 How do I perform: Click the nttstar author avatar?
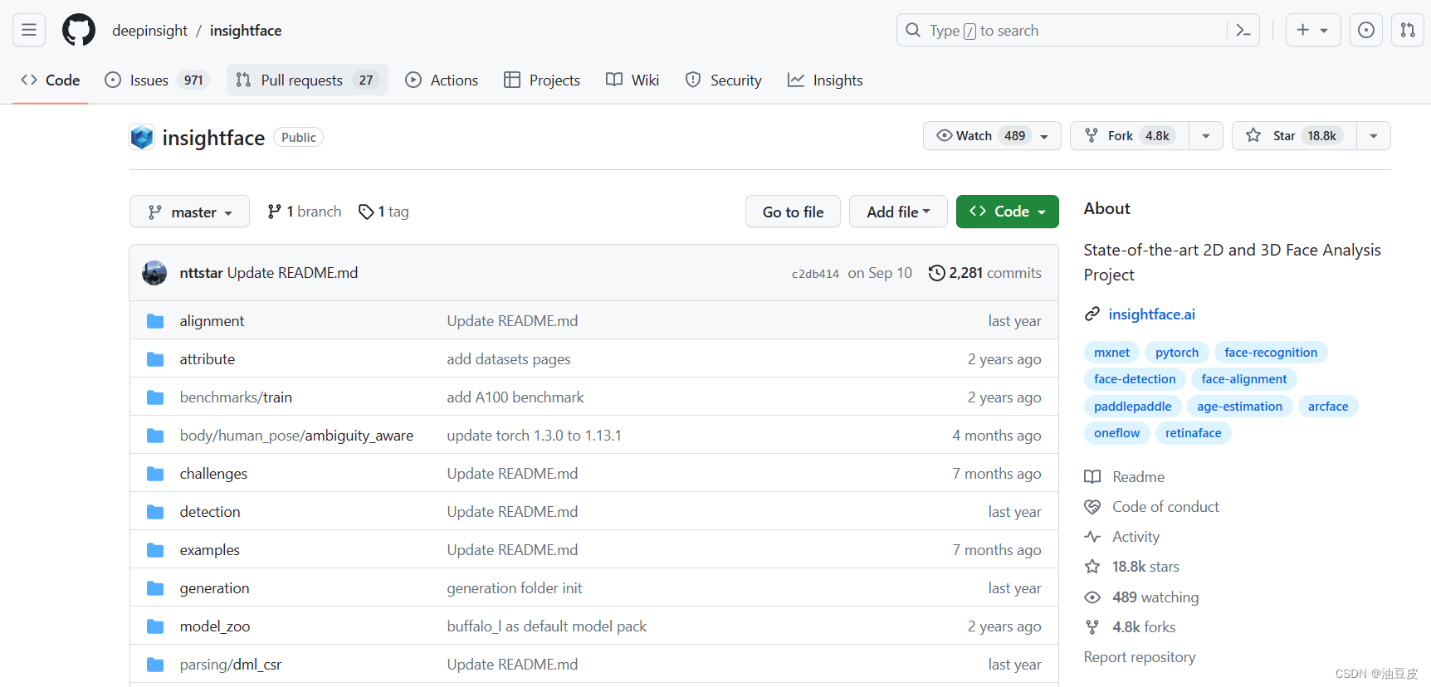click(154, 273)
